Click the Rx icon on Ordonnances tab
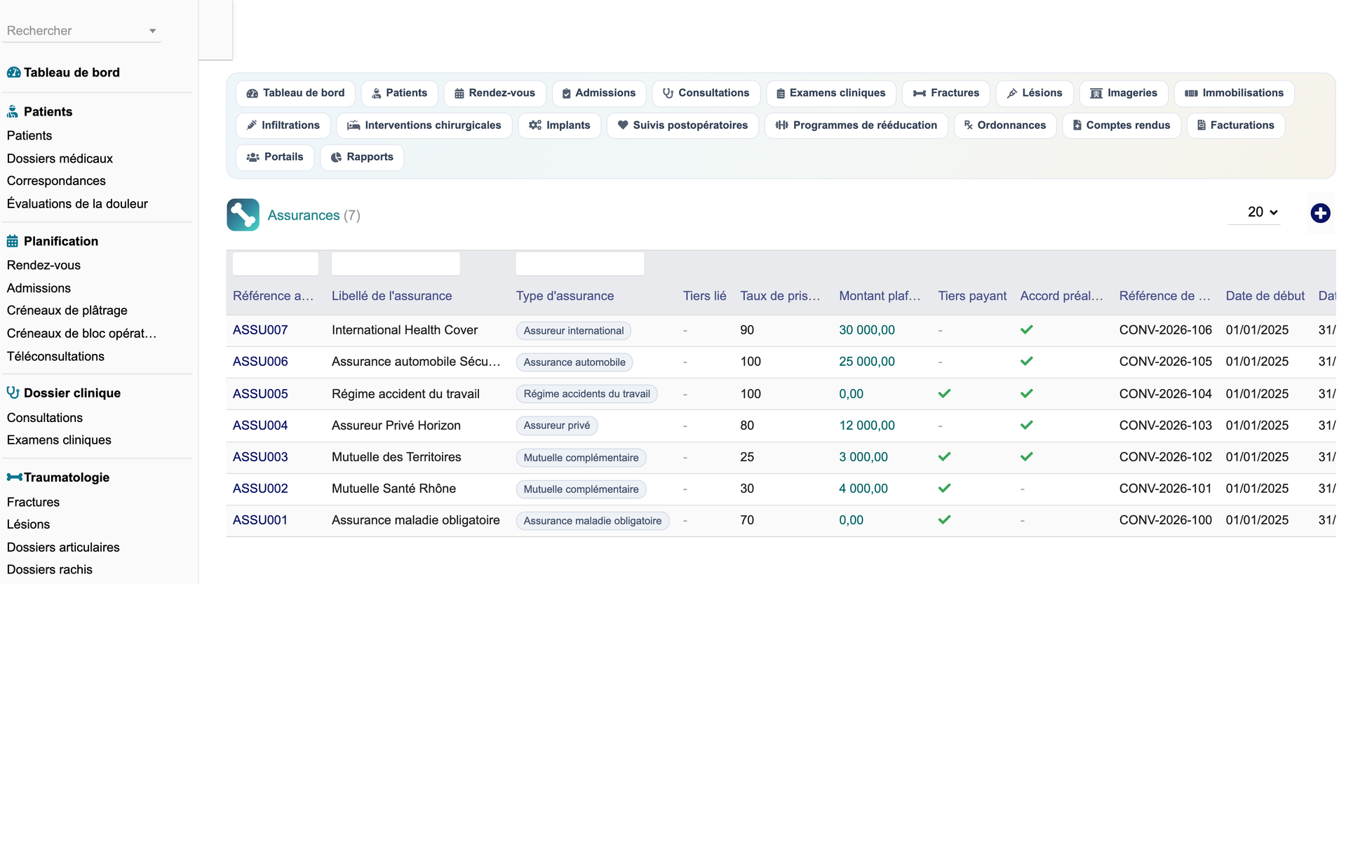 tap(968, 125)
